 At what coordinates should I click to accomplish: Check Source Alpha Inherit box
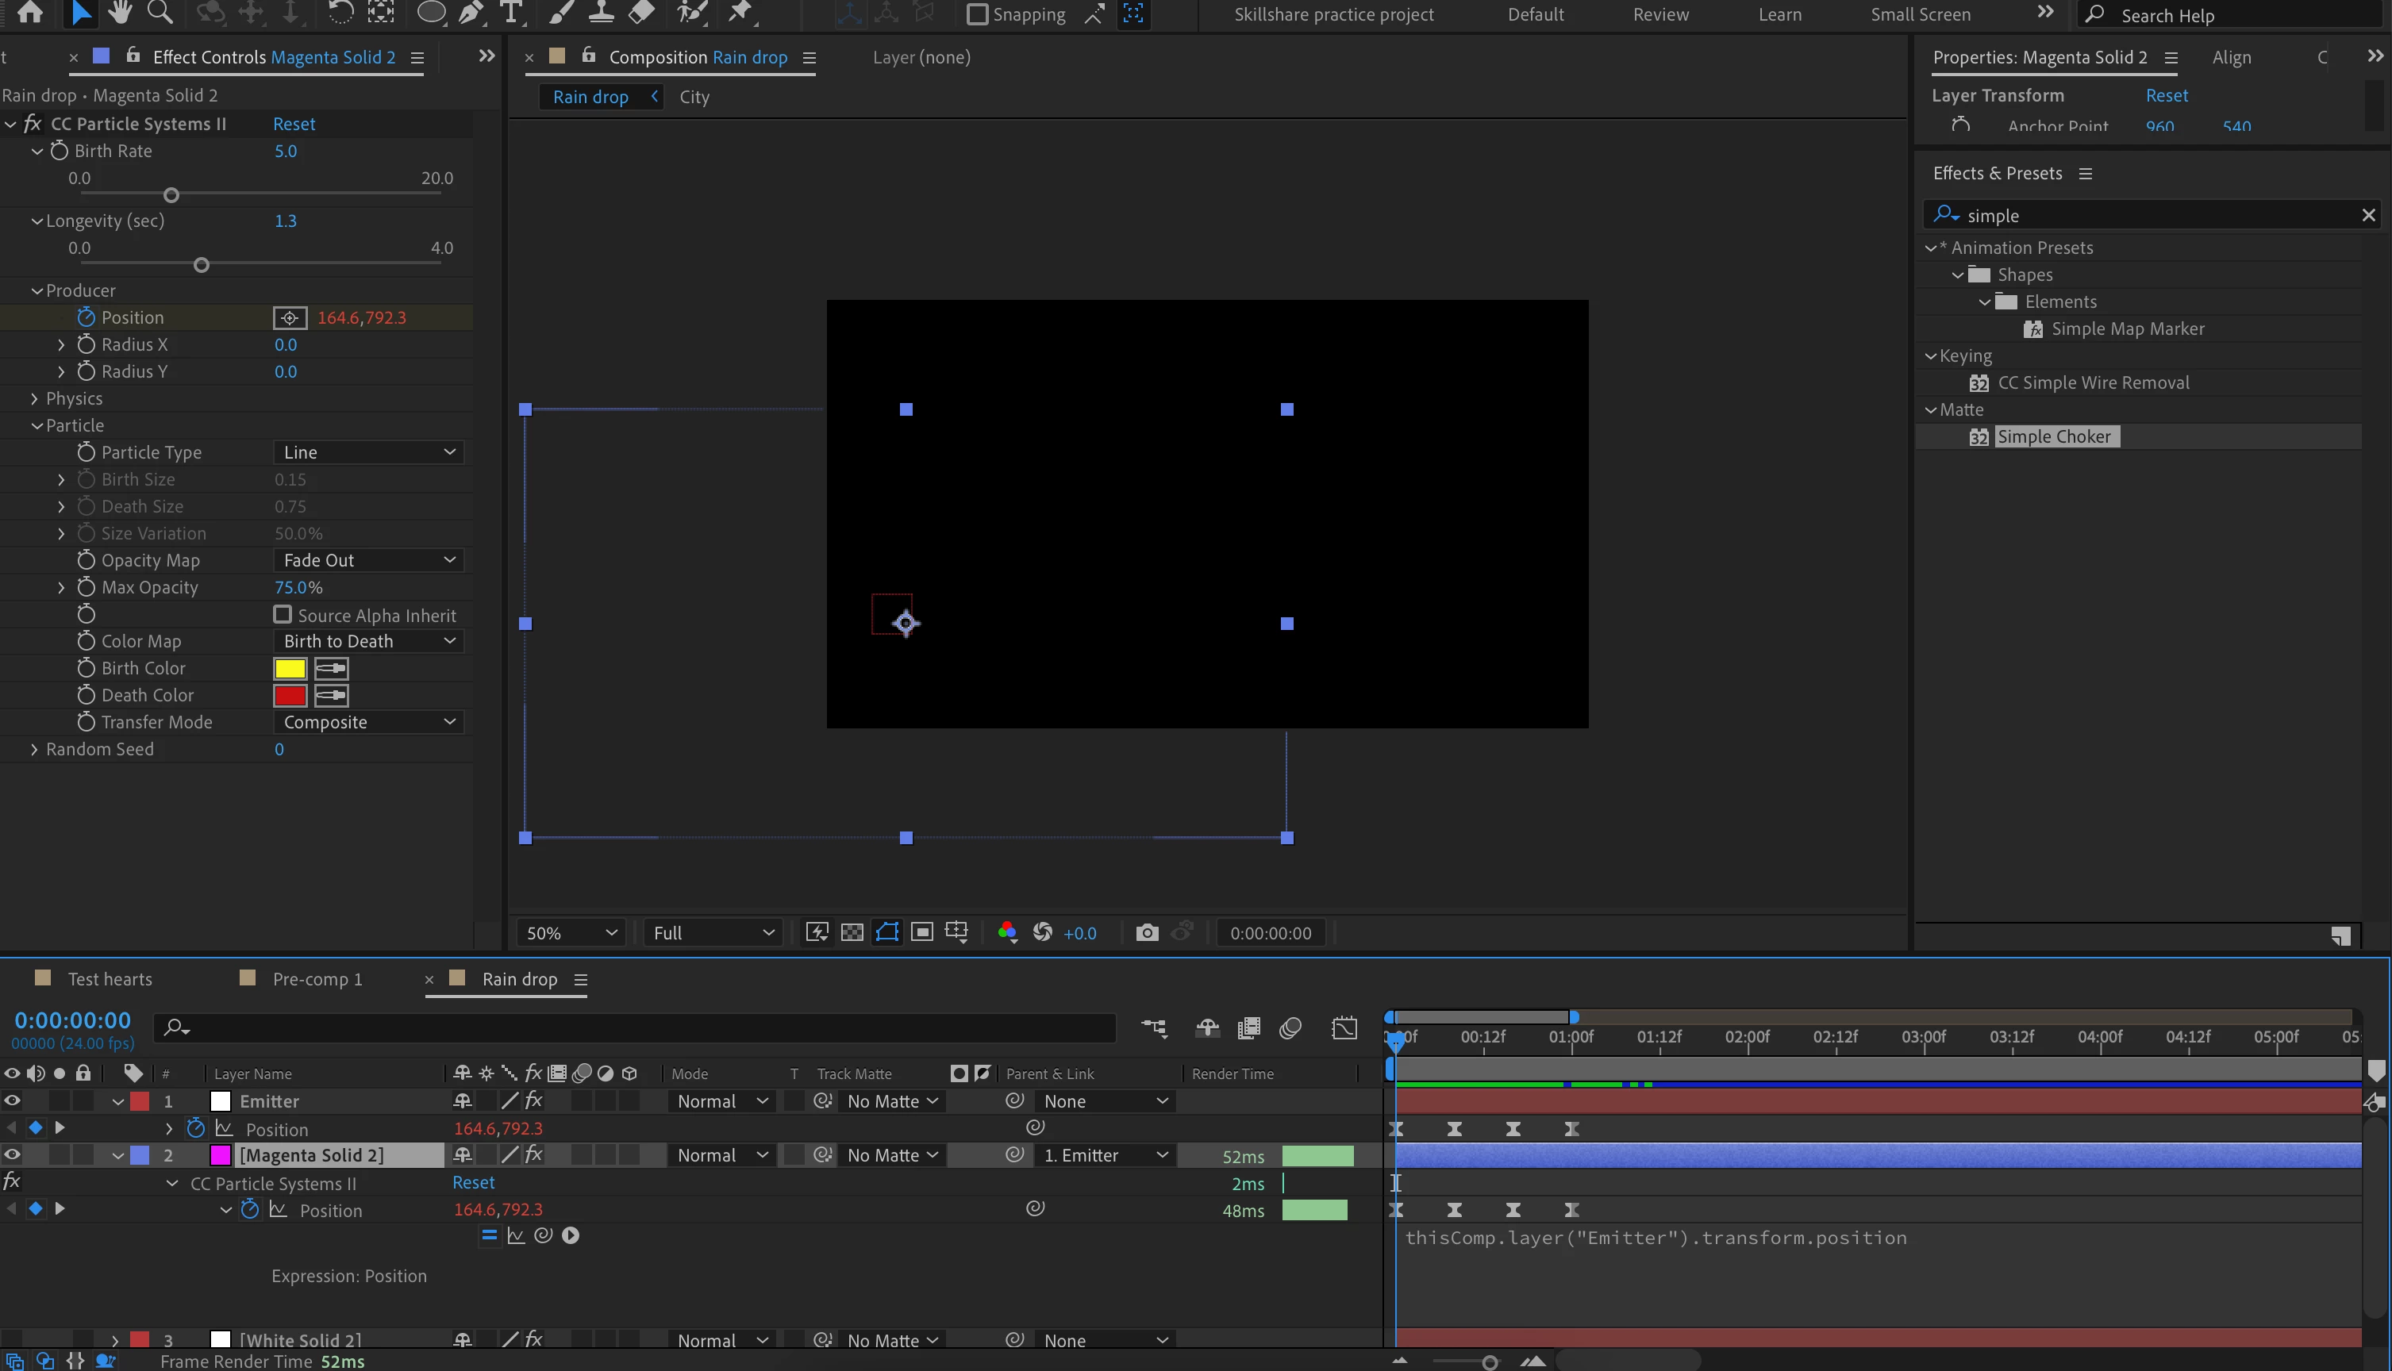pyautogui.click(x=282, y=615)
